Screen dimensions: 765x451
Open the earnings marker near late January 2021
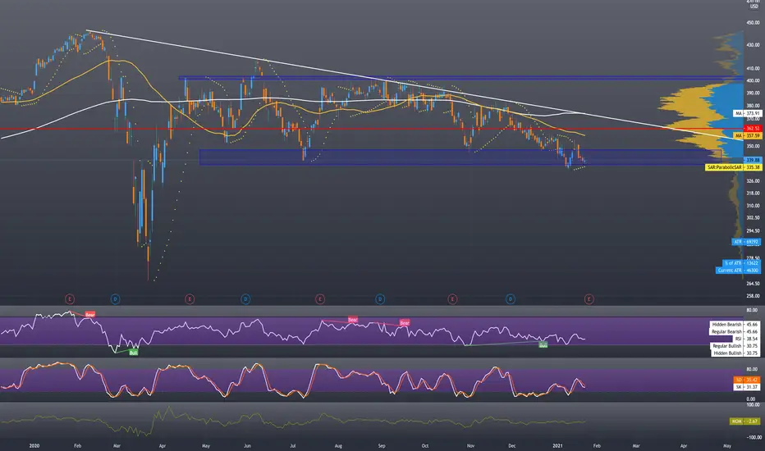click(589, 298)
